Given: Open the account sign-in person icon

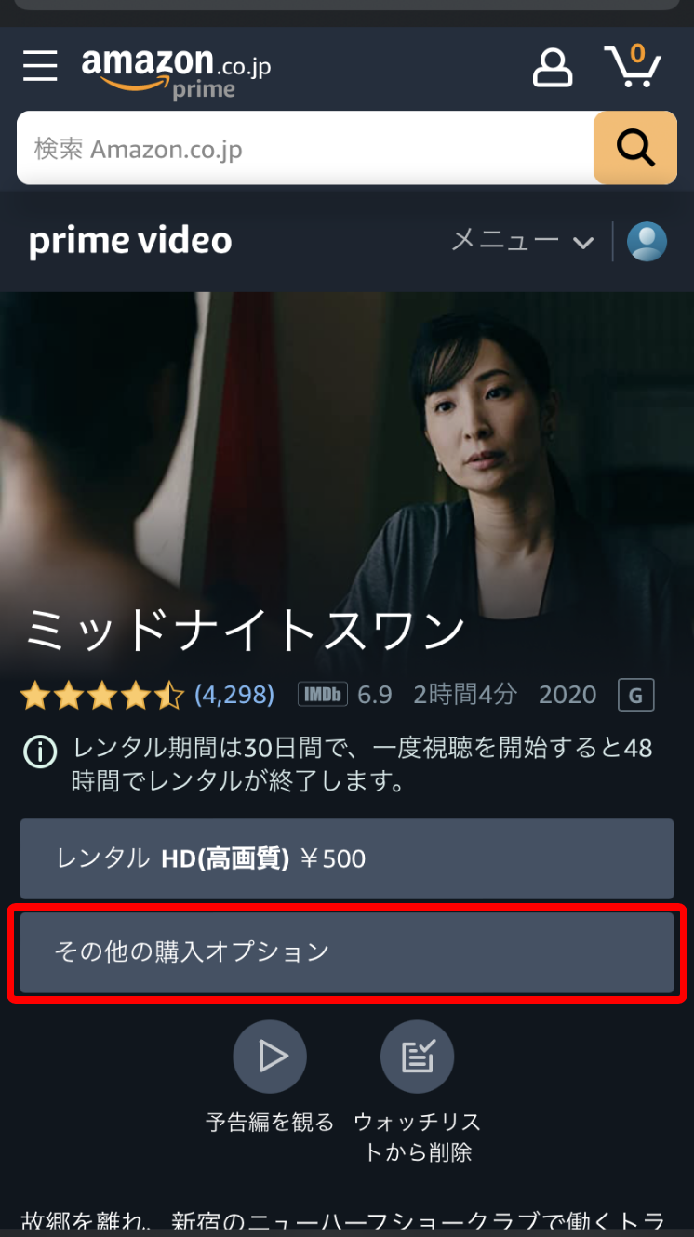Looking at the screenshot, I should click(552, 68).
